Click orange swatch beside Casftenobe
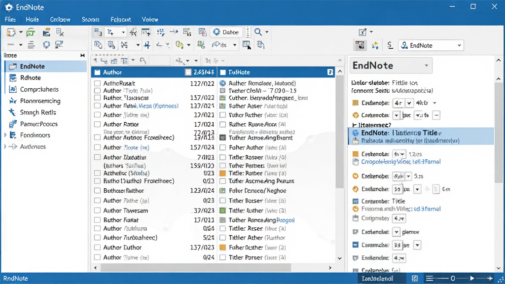505x284 pixels. coord(355,103)
